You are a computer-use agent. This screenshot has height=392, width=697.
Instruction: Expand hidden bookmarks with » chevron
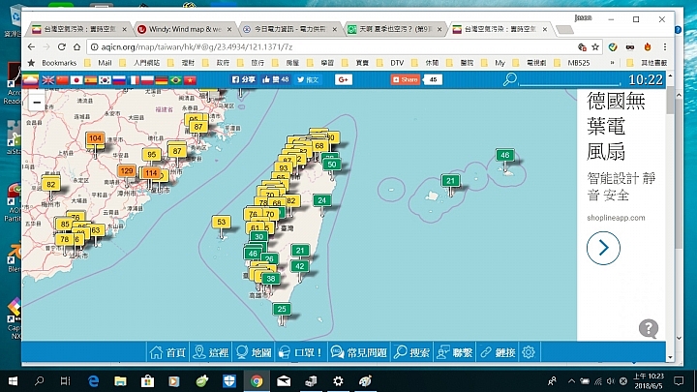click(x=612, y=63)
